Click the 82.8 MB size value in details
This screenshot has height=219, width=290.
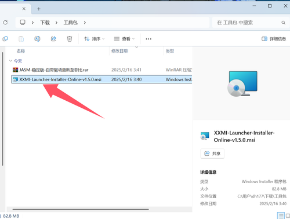click(x=279, y=189)
